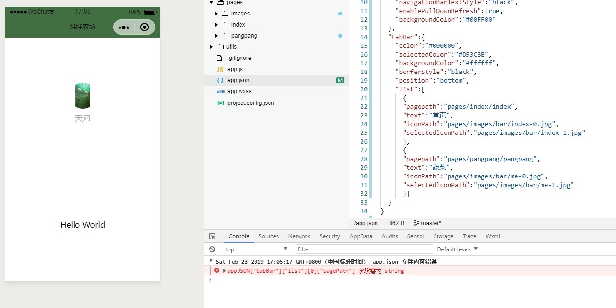The height and width of the screenshot is (308, 616).
Task: Switch to the Console tab
Action: pyautogui.click(x=239, y=236)
